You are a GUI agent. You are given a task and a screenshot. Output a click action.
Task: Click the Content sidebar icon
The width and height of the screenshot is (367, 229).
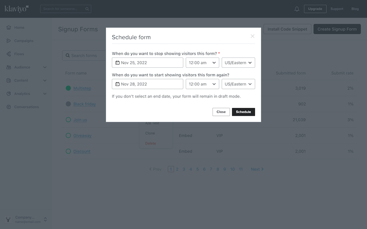[x=9, y=80]
